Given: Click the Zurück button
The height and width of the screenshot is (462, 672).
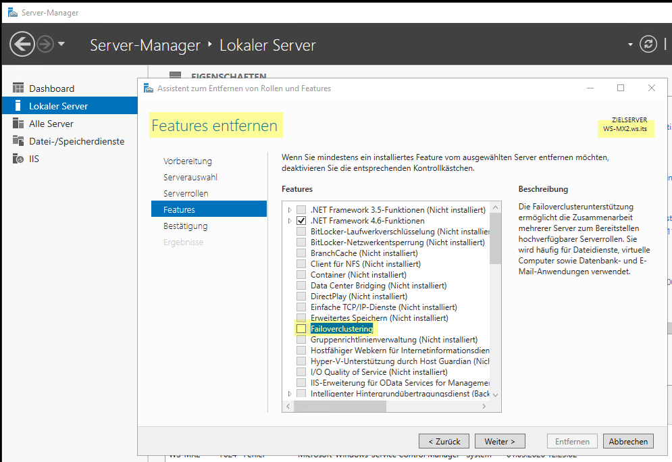Looking at the screenshot, I should 444,441.
